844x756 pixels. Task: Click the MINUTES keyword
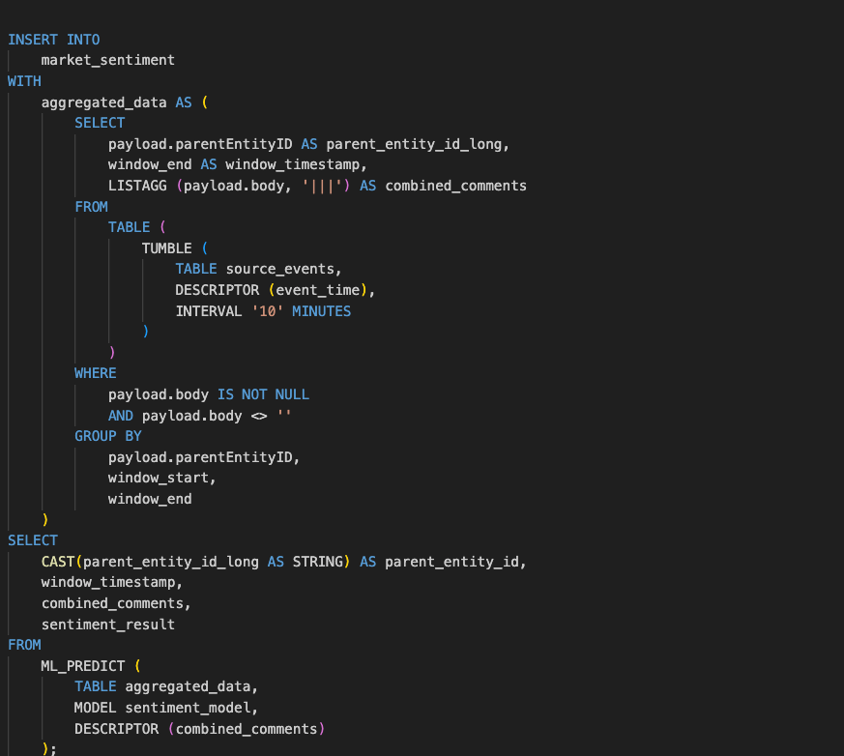pyautogui.click(x=321, y=311)
